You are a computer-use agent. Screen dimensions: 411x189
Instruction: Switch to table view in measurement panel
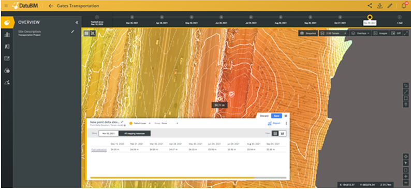click(275, 134)
